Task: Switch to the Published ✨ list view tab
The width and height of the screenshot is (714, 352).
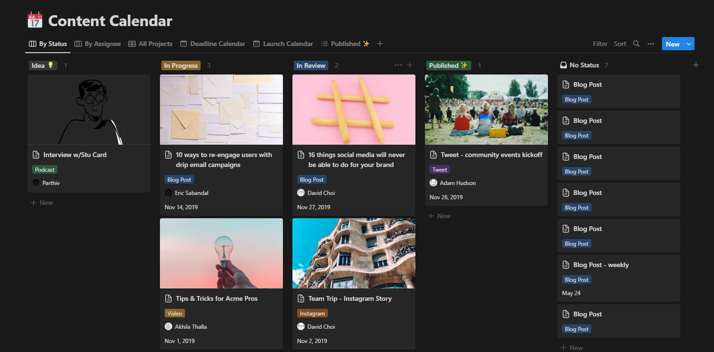Action: (345, 43)
